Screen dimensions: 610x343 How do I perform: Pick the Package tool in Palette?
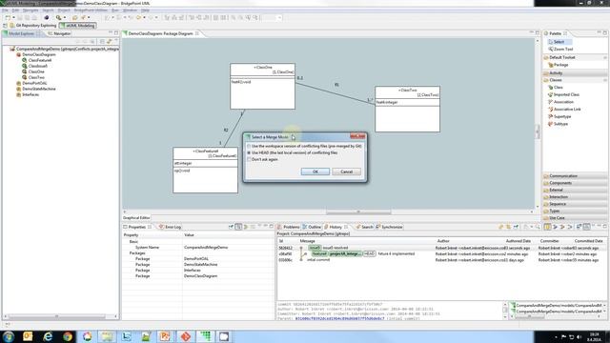point(559,65)
